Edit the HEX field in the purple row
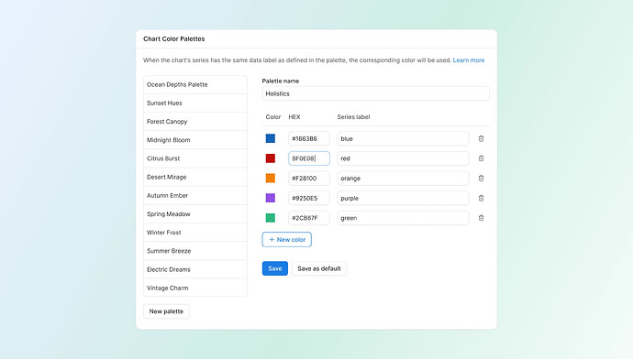The width and height of the screenshot is (633, 359). coord(309,198)
